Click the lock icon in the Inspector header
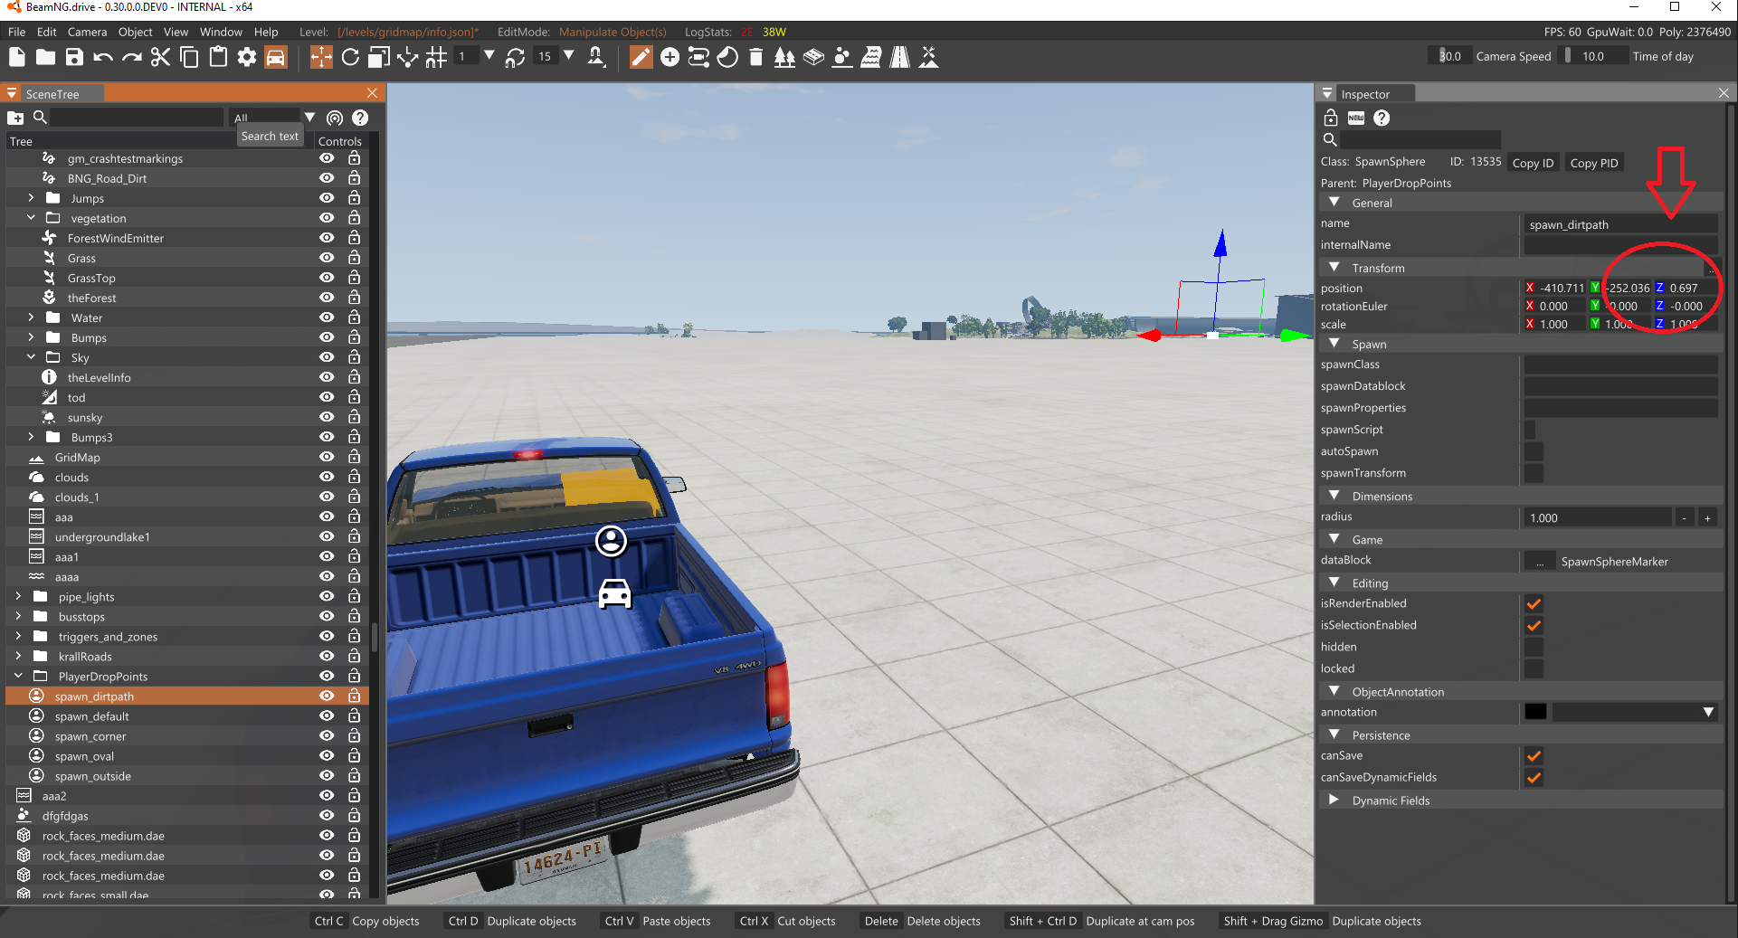The image size is (1738, 938). 1329,118
